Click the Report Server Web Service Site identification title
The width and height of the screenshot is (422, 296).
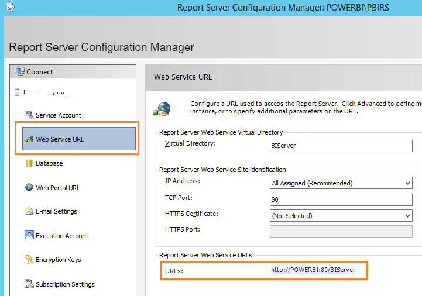222,170
